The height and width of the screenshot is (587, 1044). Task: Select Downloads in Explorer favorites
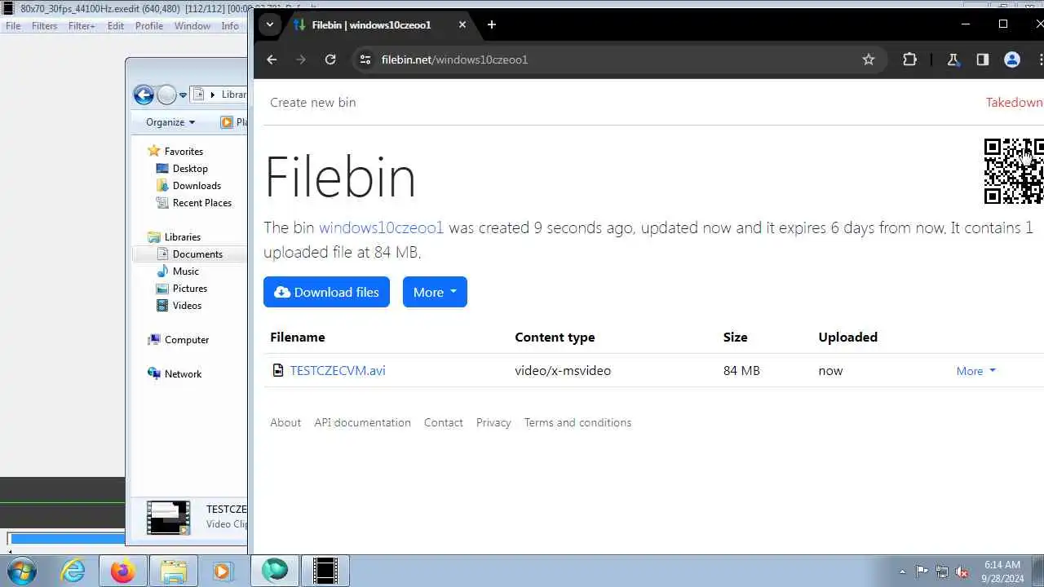(x=197, y=186)
